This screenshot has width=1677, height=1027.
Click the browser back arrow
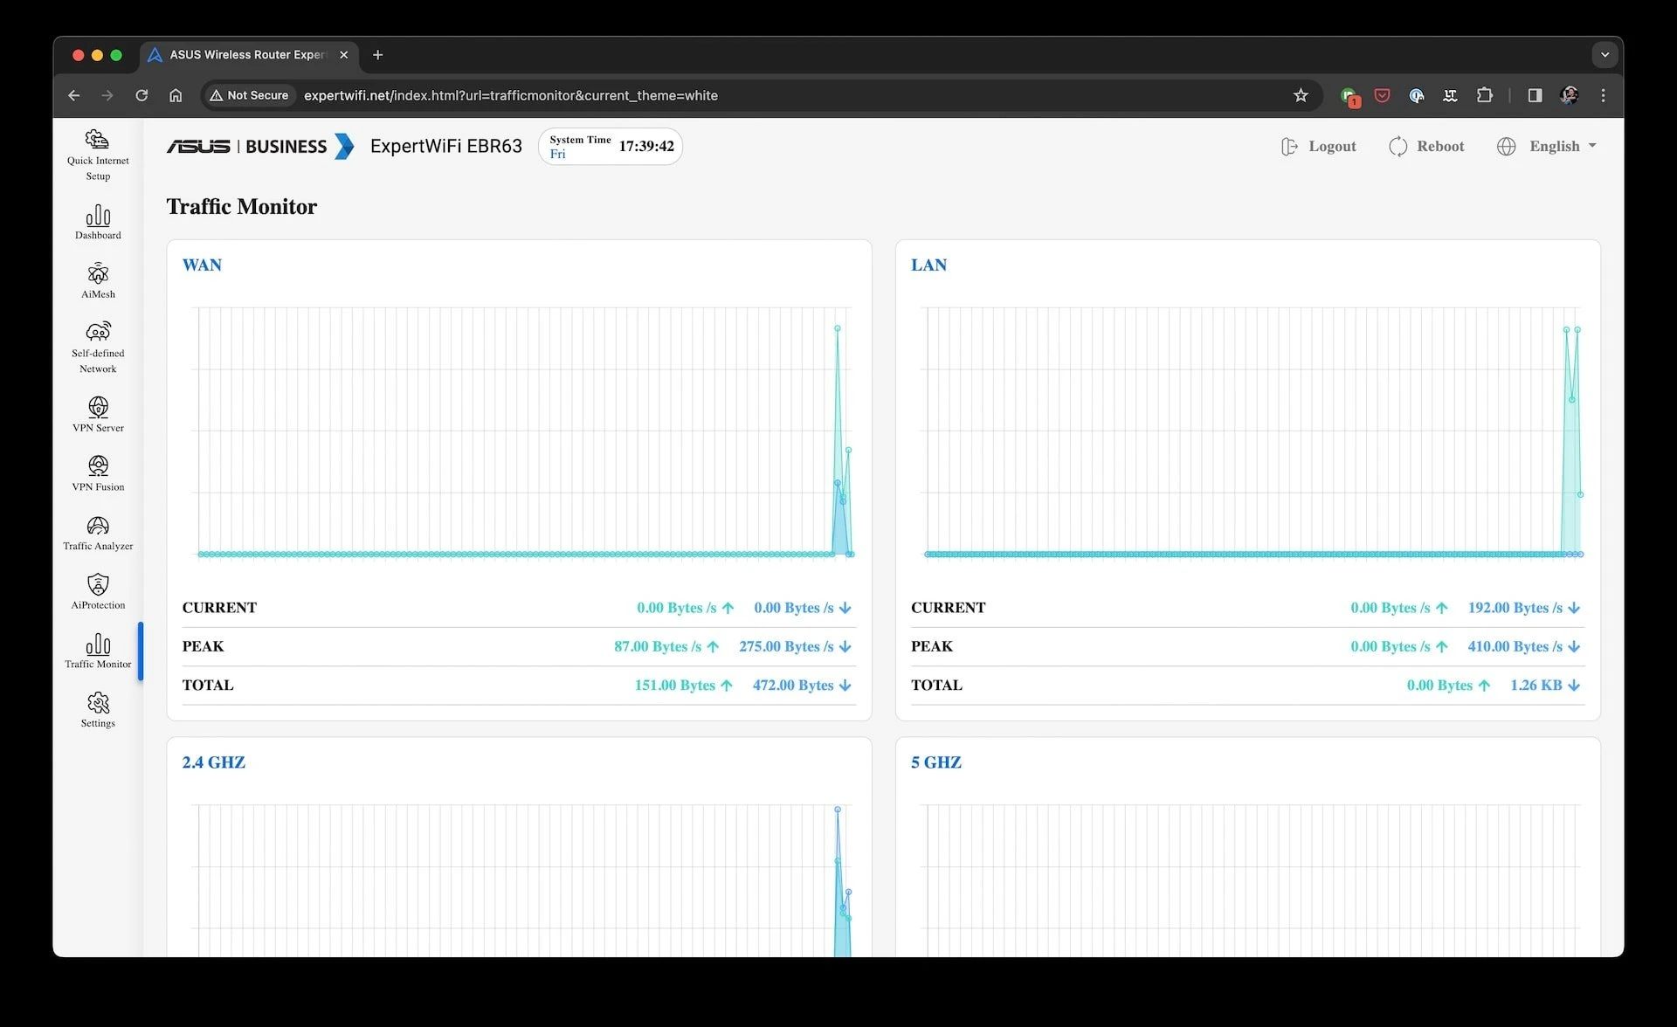tap(74, 95)
